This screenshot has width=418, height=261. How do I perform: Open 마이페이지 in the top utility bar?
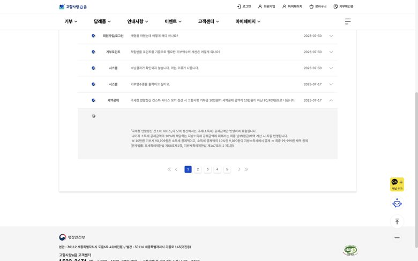(292, 6)
